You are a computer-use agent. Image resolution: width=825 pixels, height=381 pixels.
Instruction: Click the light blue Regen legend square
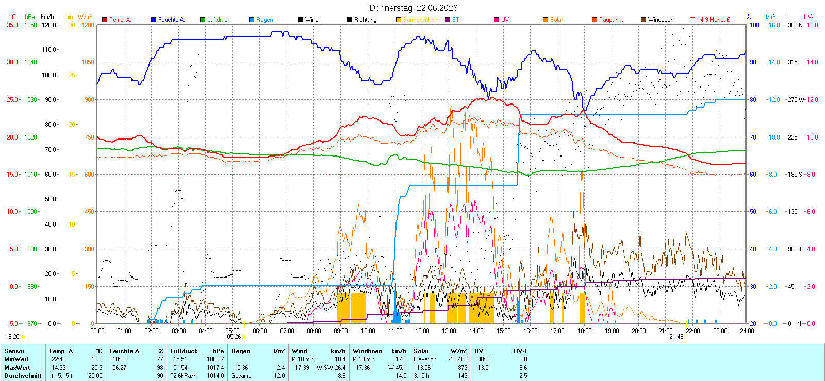point(252,20)
